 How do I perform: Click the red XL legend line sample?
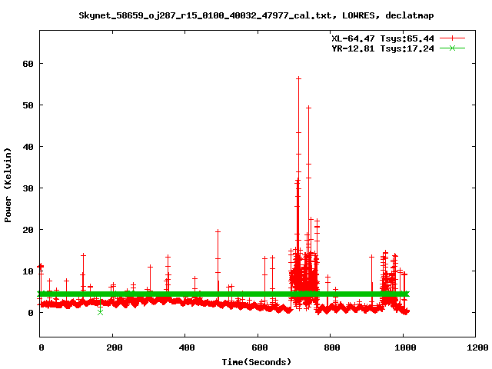coord(452,38)
